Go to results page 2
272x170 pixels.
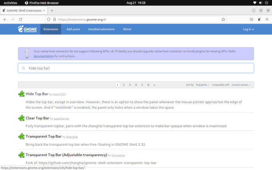coord(124,85)
